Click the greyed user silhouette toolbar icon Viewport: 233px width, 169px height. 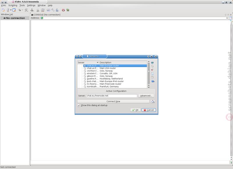point(38,10)
